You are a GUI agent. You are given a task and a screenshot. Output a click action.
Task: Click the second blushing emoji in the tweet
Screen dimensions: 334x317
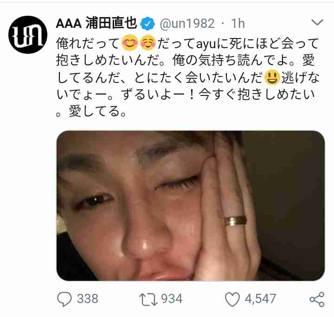[x=148, y=43]
